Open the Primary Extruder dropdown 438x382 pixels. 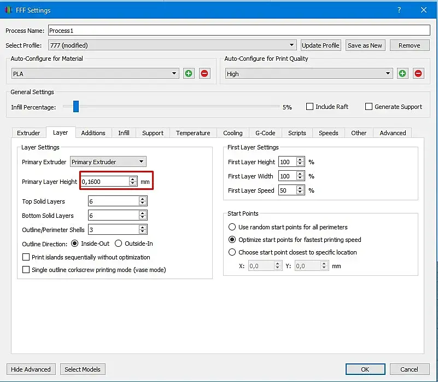point(108,161)
